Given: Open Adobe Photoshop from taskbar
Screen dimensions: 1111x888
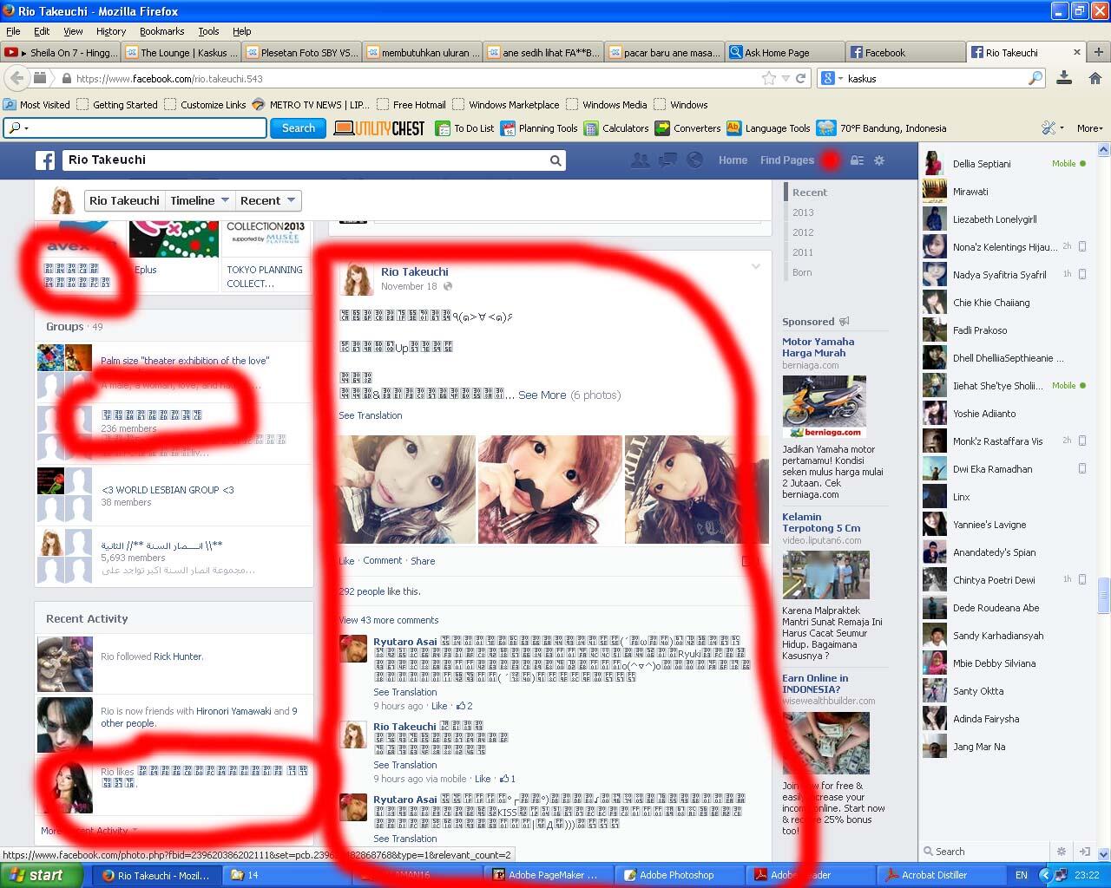Looking at the screenshot, I should 668,875.
